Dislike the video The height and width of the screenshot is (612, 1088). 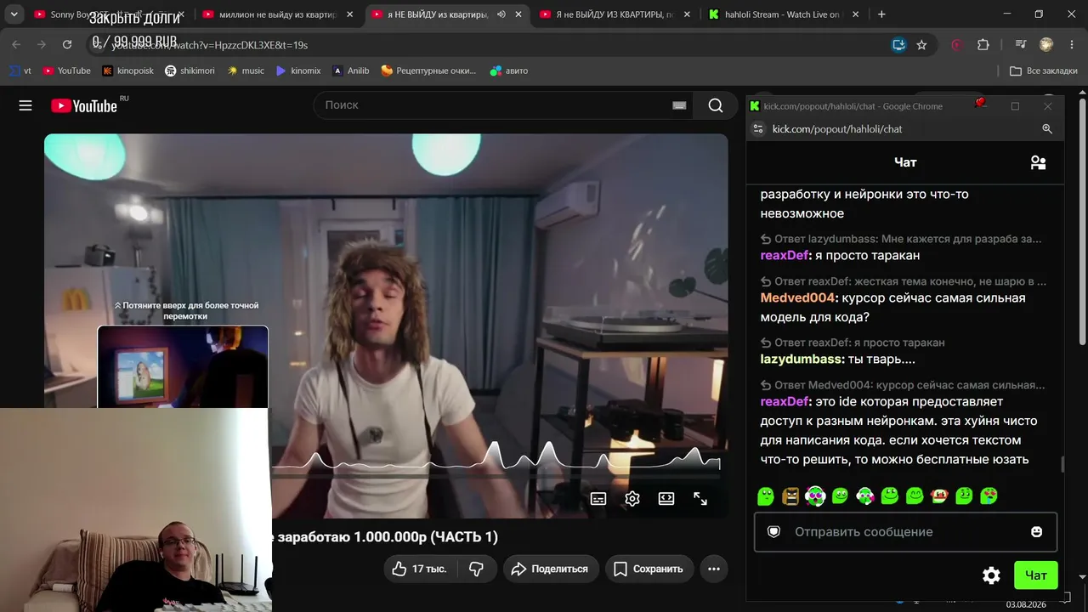point(477,569)
